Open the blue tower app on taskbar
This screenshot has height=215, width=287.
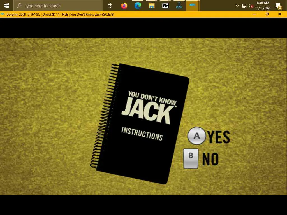pos(179,6)
